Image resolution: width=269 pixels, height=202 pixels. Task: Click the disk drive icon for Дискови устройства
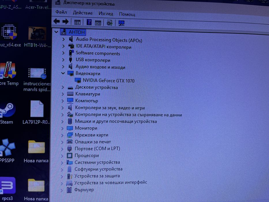70,88
